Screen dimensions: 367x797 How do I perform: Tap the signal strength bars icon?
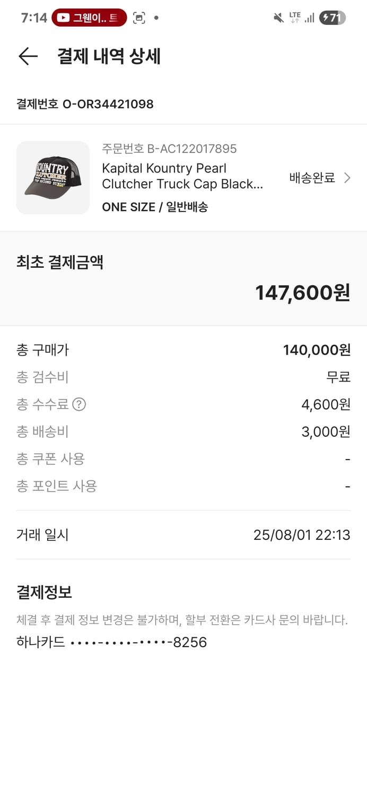tap(309, 18)
